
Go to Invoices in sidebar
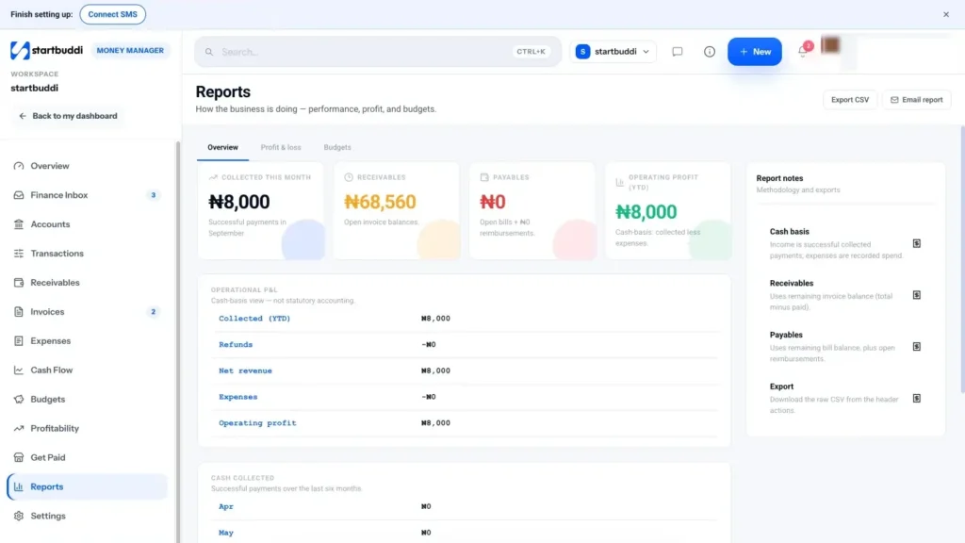pyautogui.click(x=87, y=311)
